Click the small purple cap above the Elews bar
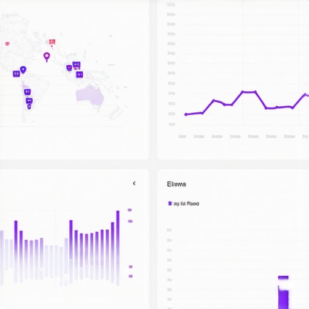Image resolution: width=309 pixels, height=309 pixels. pos(284,278)
